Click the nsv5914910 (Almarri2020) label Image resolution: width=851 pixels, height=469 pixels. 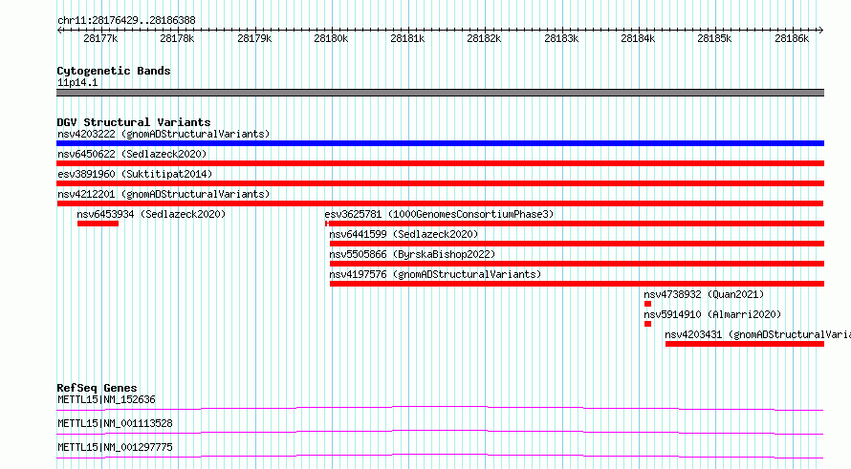712,314
